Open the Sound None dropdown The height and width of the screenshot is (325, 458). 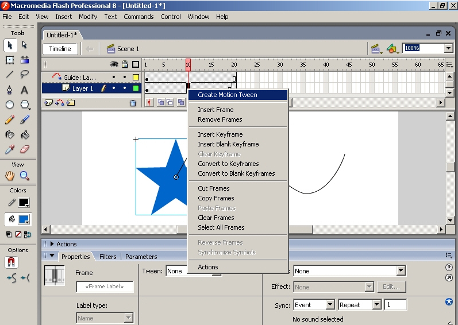(x=401, y=270)
